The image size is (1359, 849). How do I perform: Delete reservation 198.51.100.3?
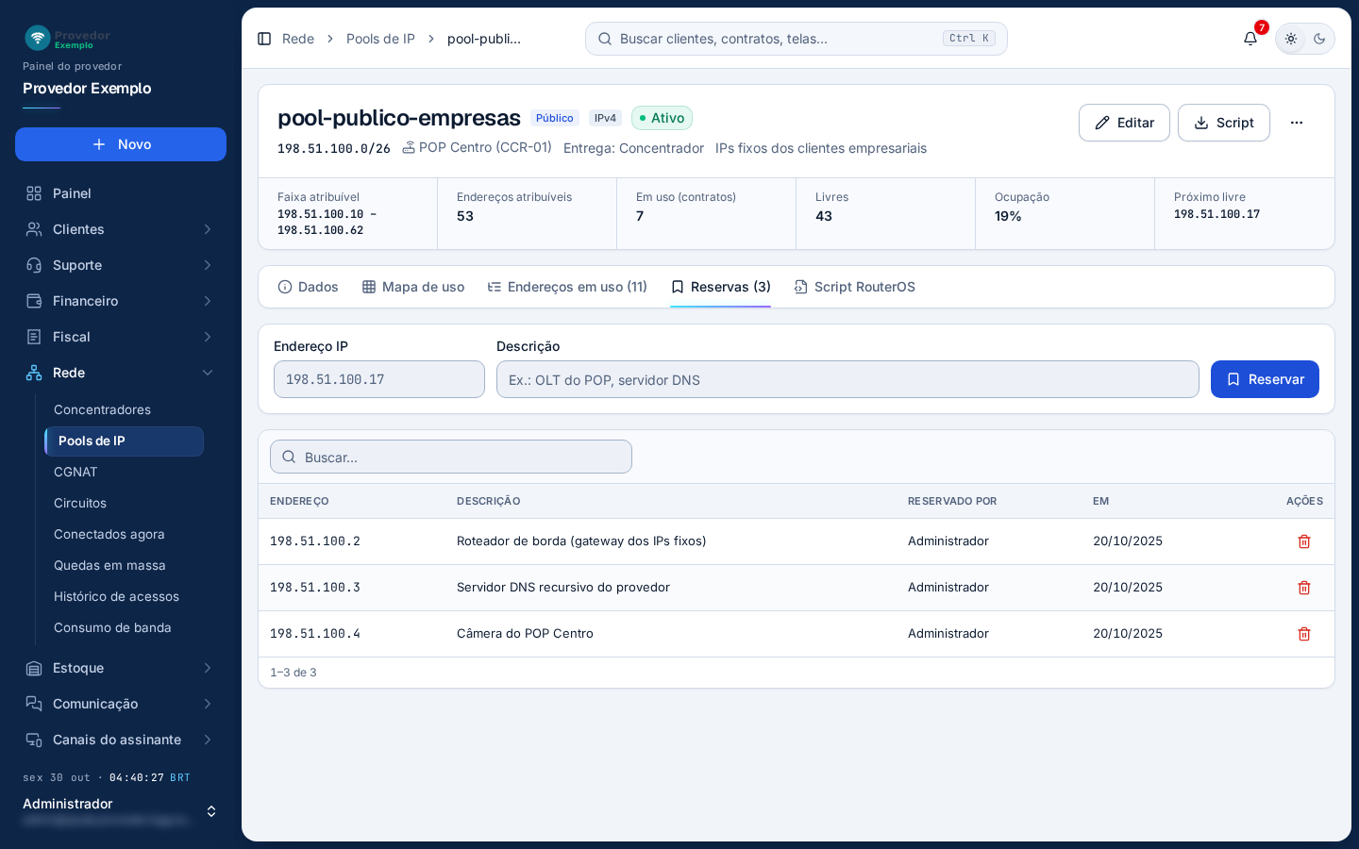click(x=1304, y=588)
